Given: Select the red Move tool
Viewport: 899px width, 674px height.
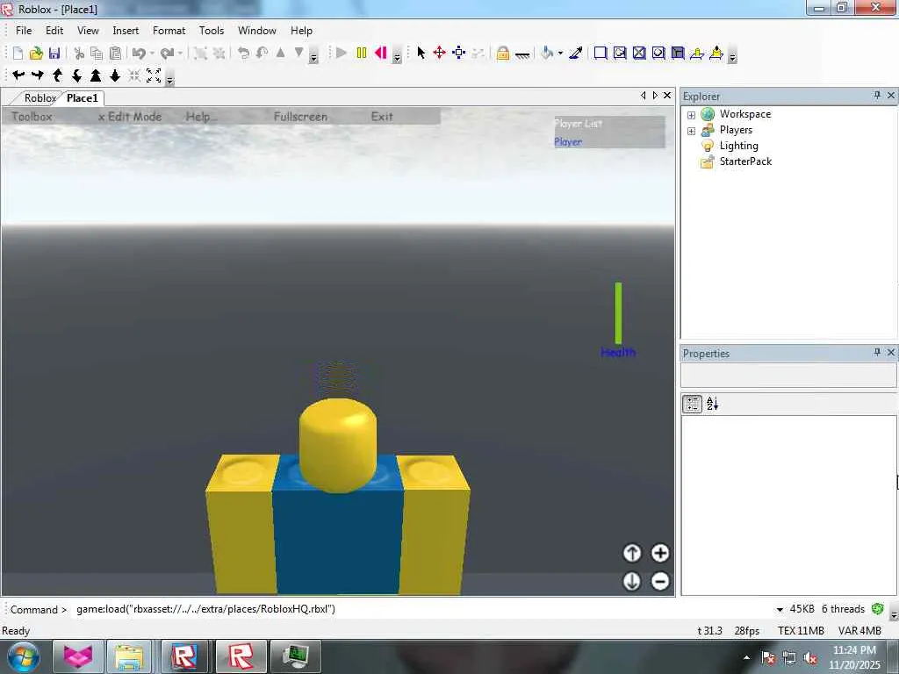Looking at the screenshot, I should [x=440, y=54].
